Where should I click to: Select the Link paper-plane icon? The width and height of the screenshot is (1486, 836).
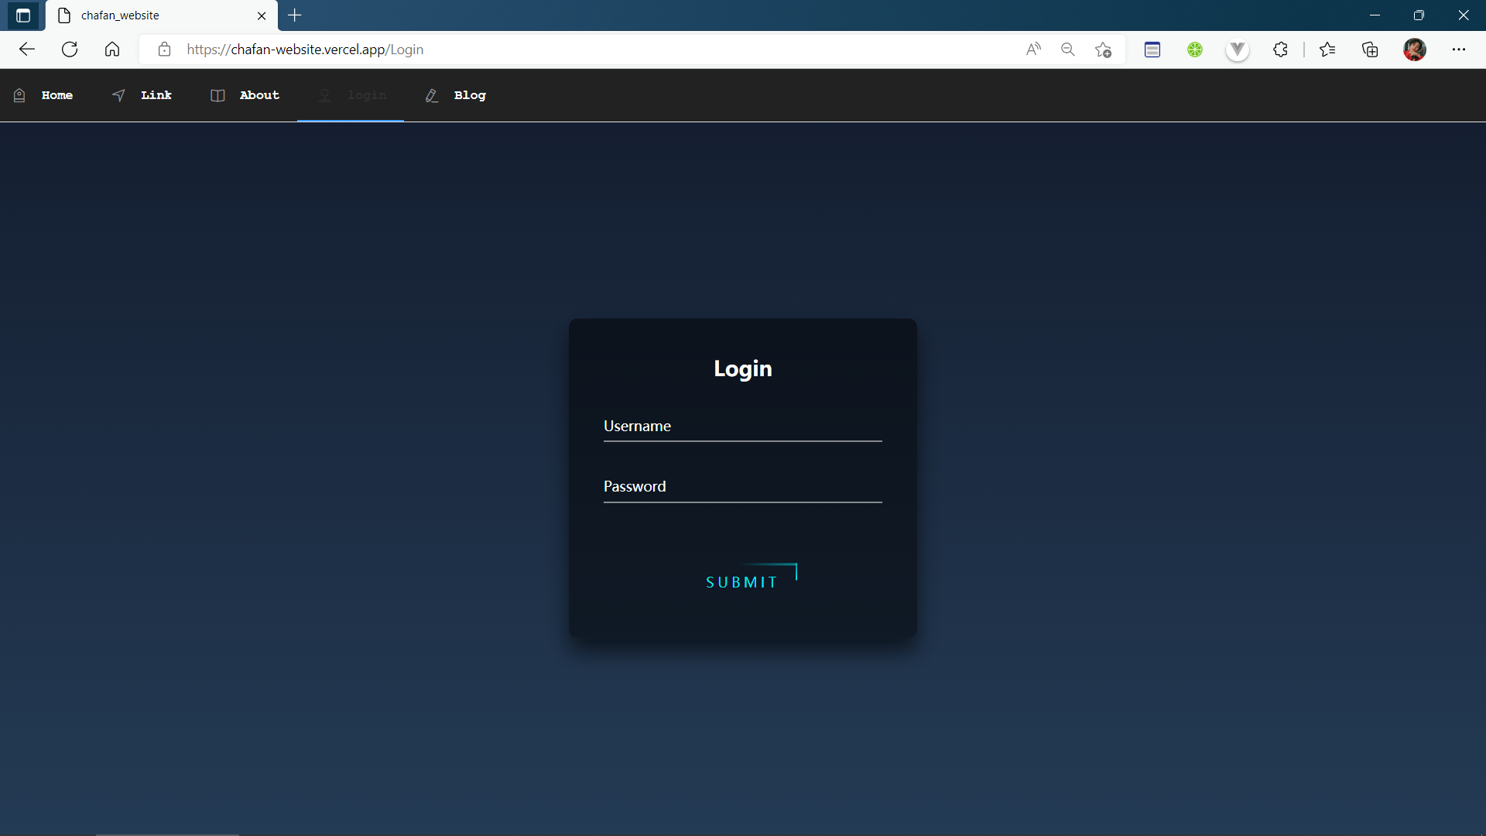118,95
